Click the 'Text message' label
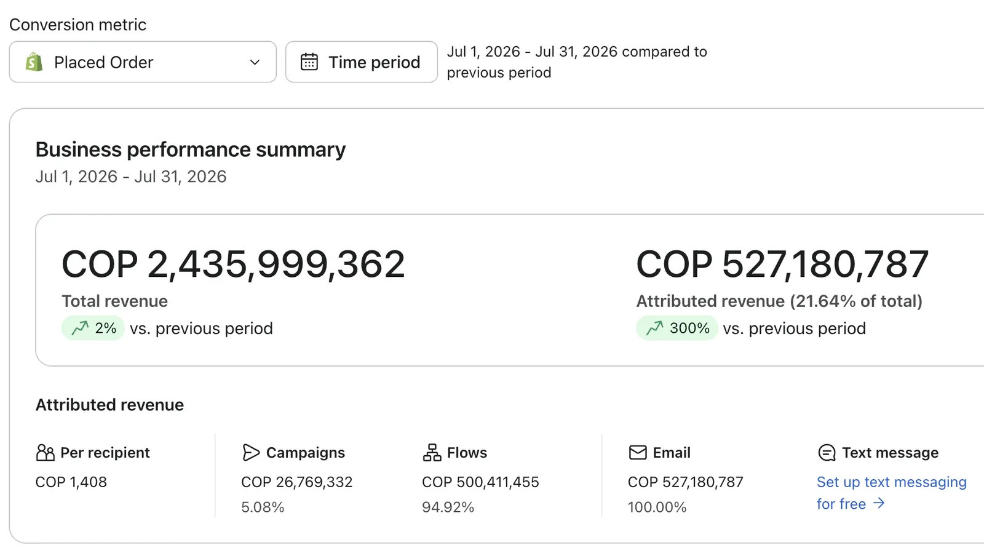 click(x=890, y=453)
